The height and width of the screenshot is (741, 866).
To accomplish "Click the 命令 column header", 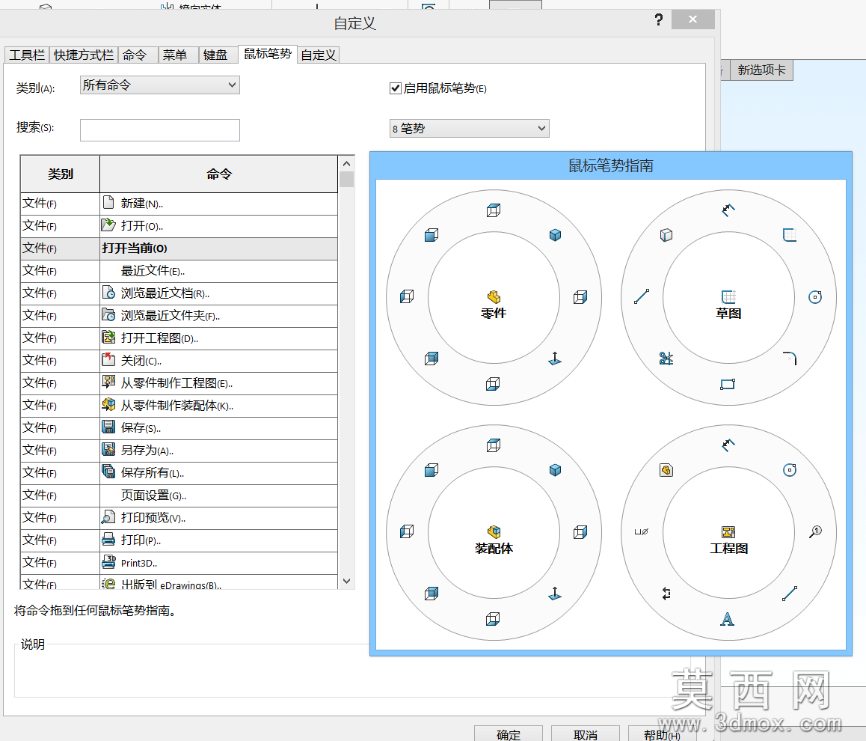I will pos(218,174).
